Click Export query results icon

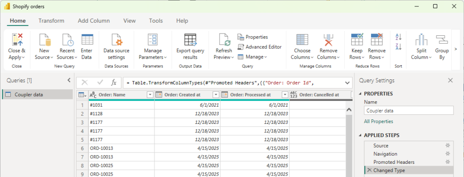coord(190,40)
